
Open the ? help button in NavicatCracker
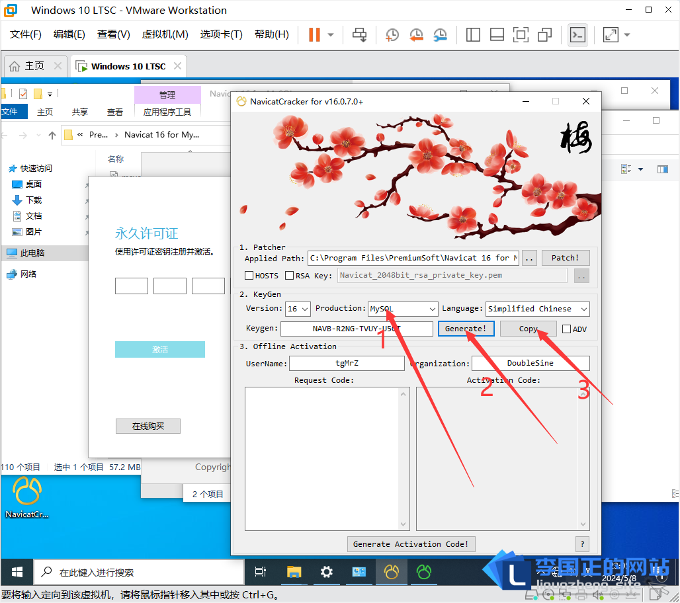pyautogui.click(x=582, y=544)
